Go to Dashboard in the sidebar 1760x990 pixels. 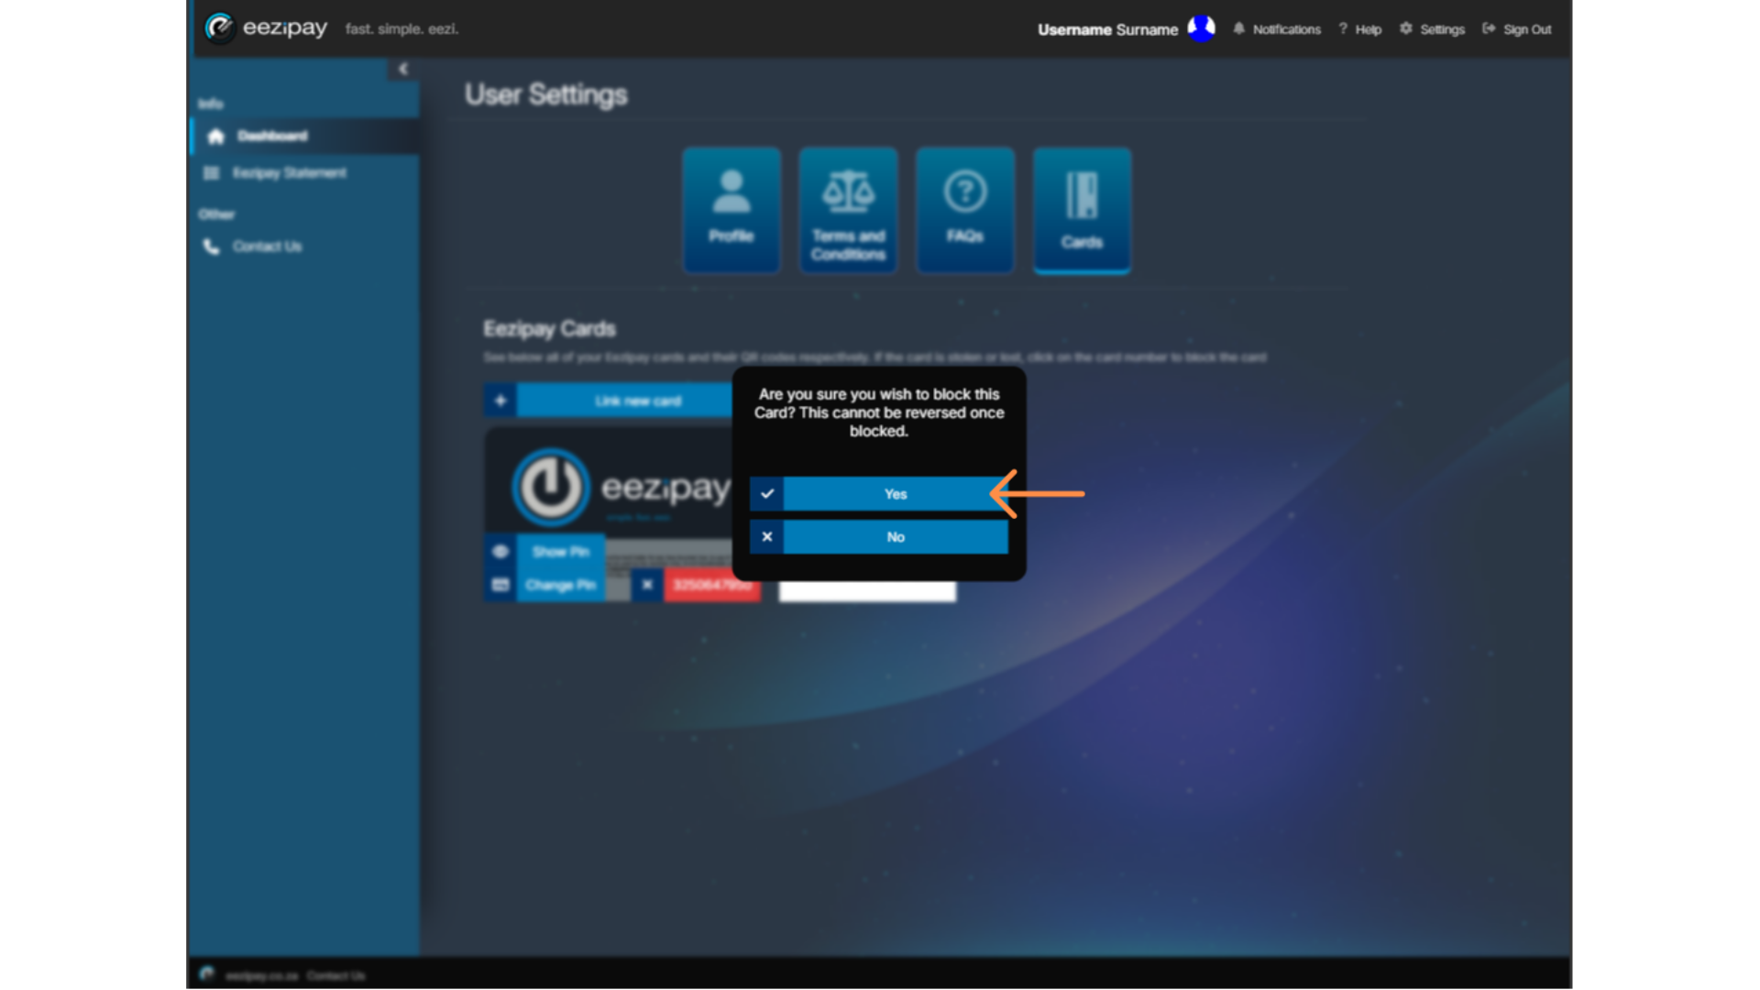tap(305, 136)
